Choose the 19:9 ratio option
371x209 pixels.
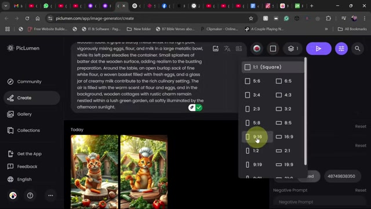click(x=285, y=165)
